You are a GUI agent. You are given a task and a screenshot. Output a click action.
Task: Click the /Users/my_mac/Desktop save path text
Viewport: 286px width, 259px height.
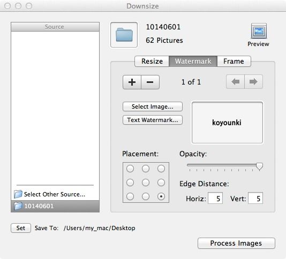coord(100,228)
